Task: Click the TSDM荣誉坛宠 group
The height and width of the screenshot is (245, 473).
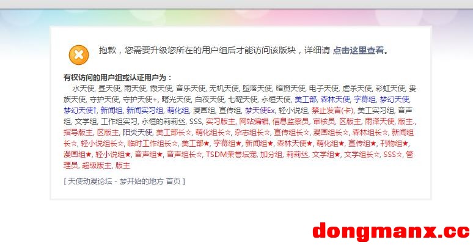Action: [x=231, y=155]
